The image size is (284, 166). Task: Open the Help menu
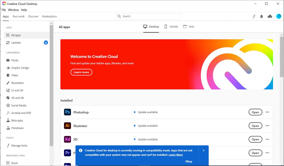coord(24,10)
